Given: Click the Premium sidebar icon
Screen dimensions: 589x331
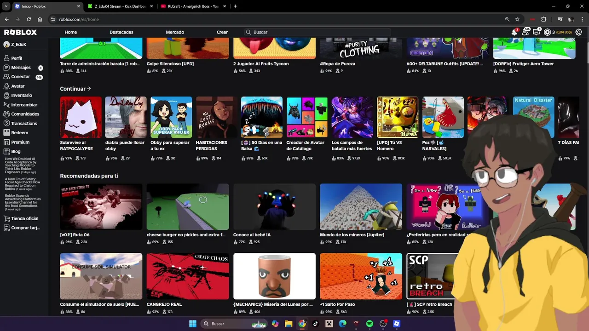Looking at the screenshot, I should [x=6, y=142].
